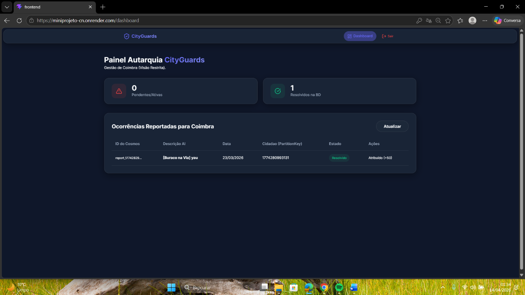The image size is (525, 295).
Task: Click the green Resolvido status badge
Action: pos(339,158)
